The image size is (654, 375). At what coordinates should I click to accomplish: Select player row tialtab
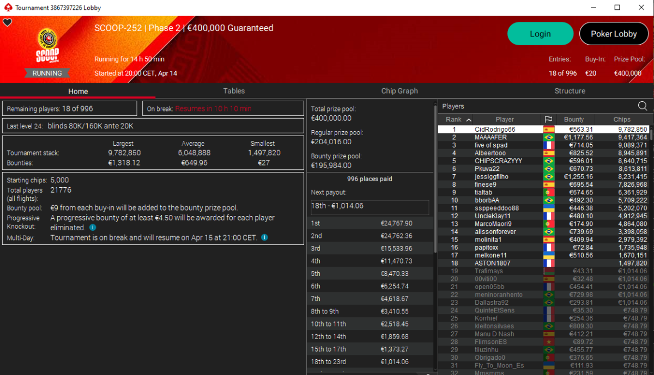pos(543,193)
